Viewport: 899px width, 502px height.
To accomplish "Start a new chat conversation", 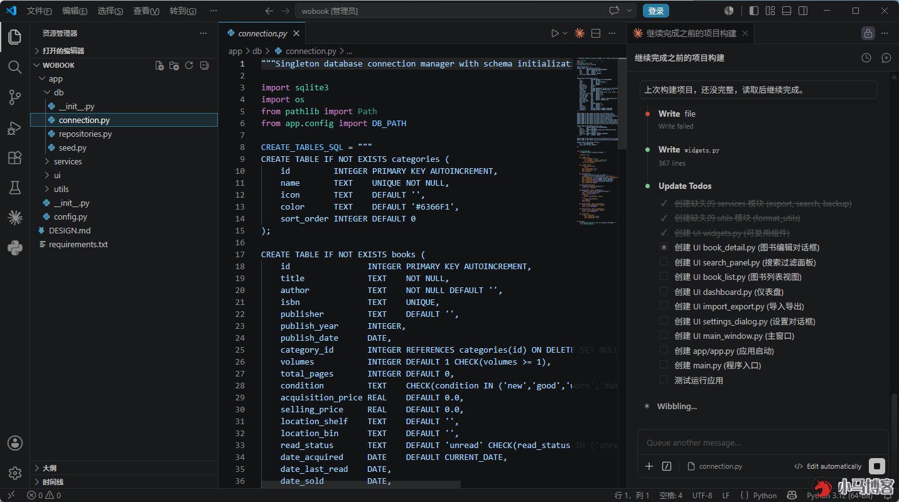I will 886,58.
